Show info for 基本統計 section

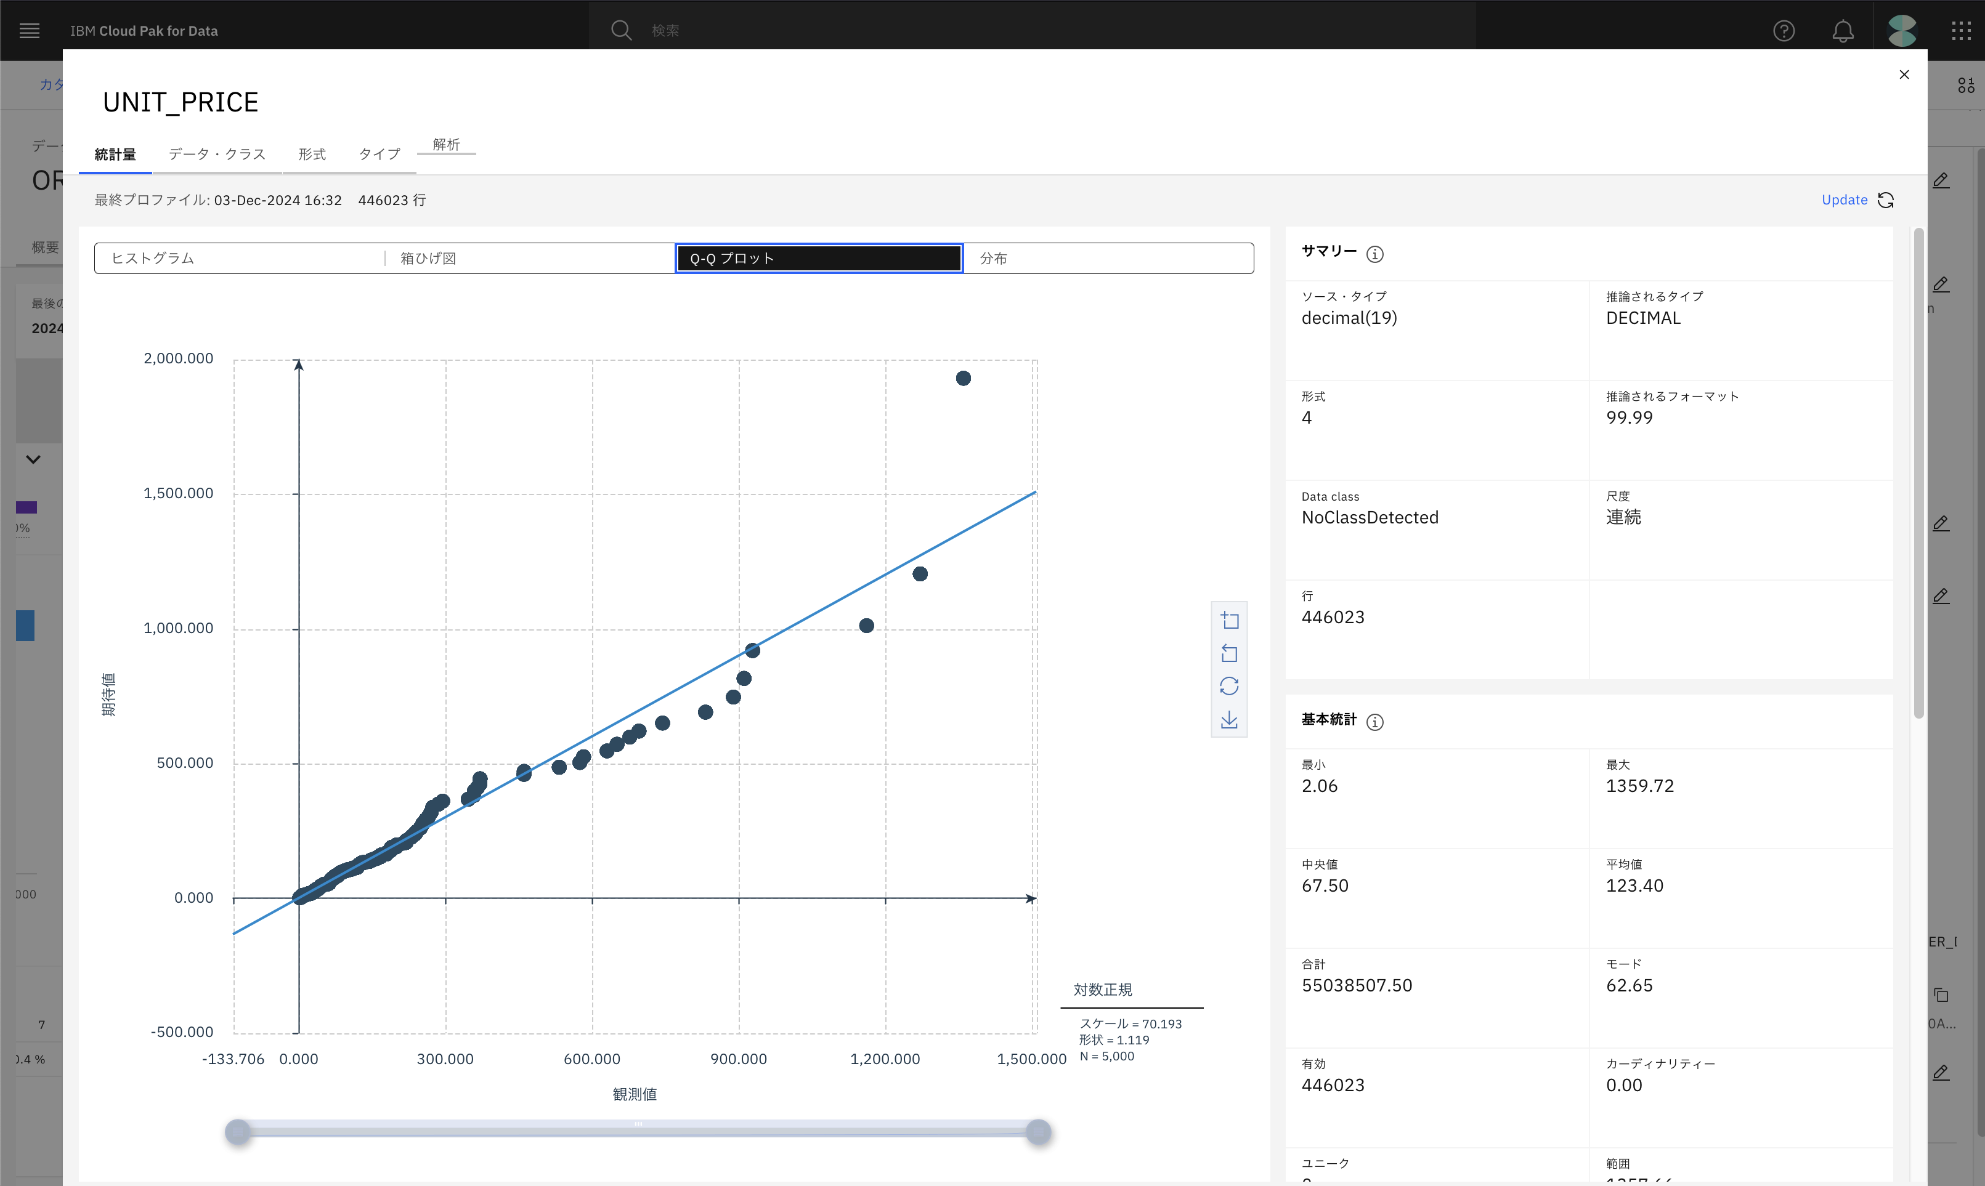coord(1375,722)
